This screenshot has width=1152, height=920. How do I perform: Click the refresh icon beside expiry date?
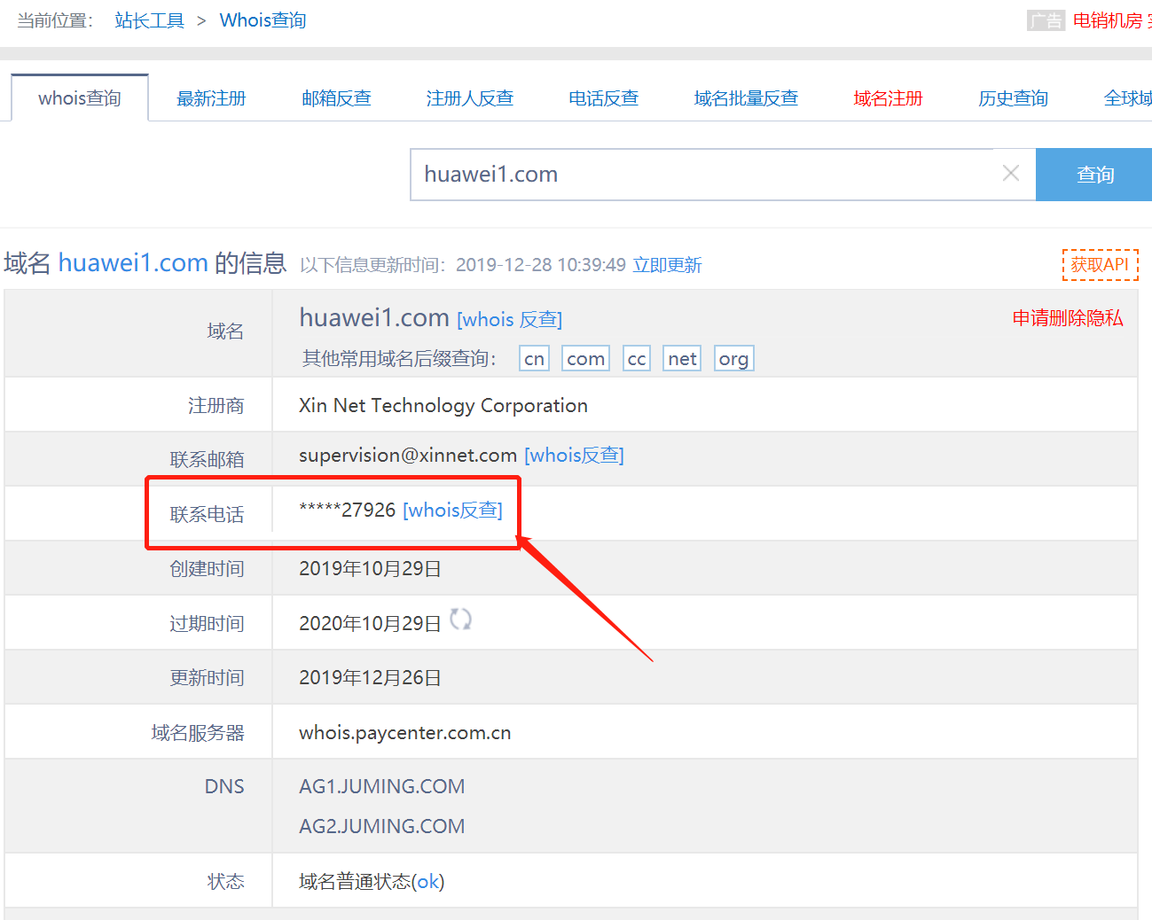[460, 620]
